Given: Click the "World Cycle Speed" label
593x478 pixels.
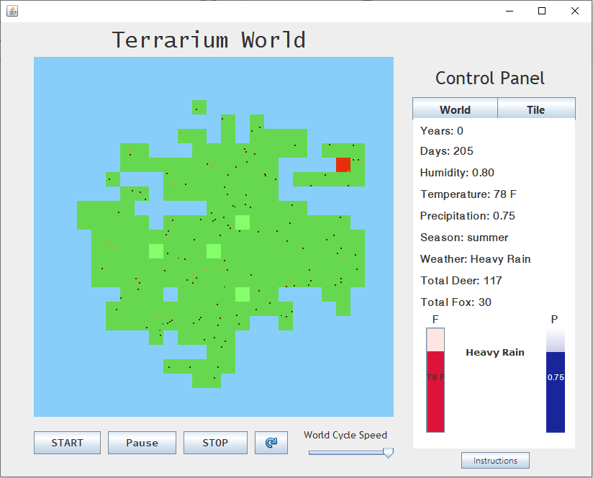Looking at the screenshot, I should (345, 435).
